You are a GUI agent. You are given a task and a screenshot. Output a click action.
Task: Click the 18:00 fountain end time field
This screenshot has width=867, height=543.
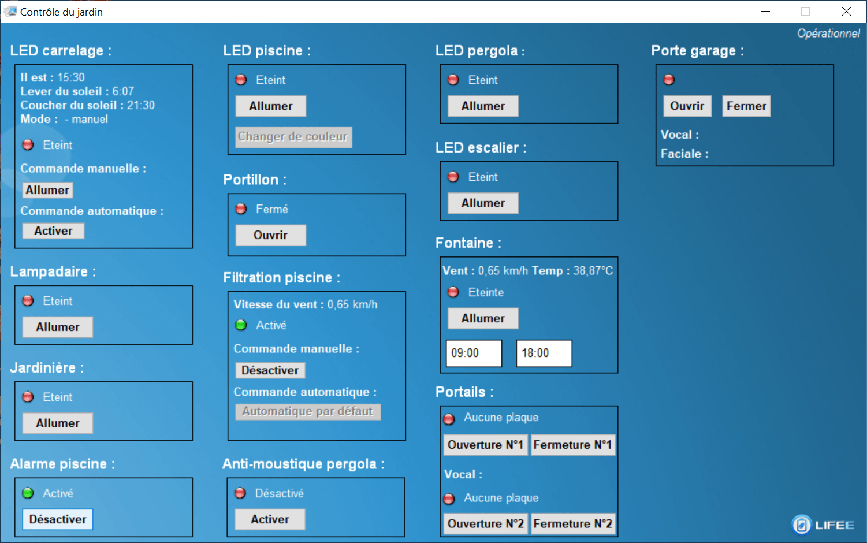click(544, 353)
